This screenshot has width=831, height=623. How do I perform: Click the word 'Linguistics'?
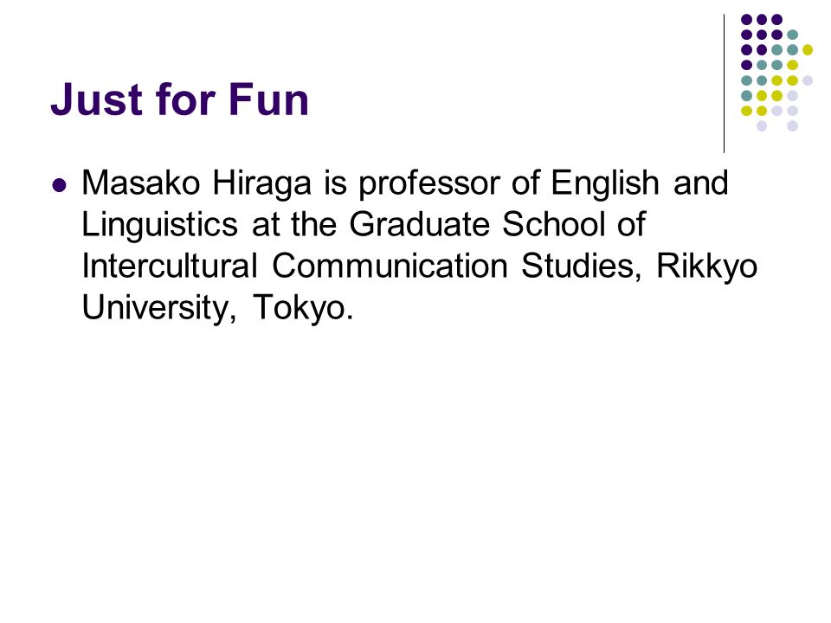tap(159, 226)
